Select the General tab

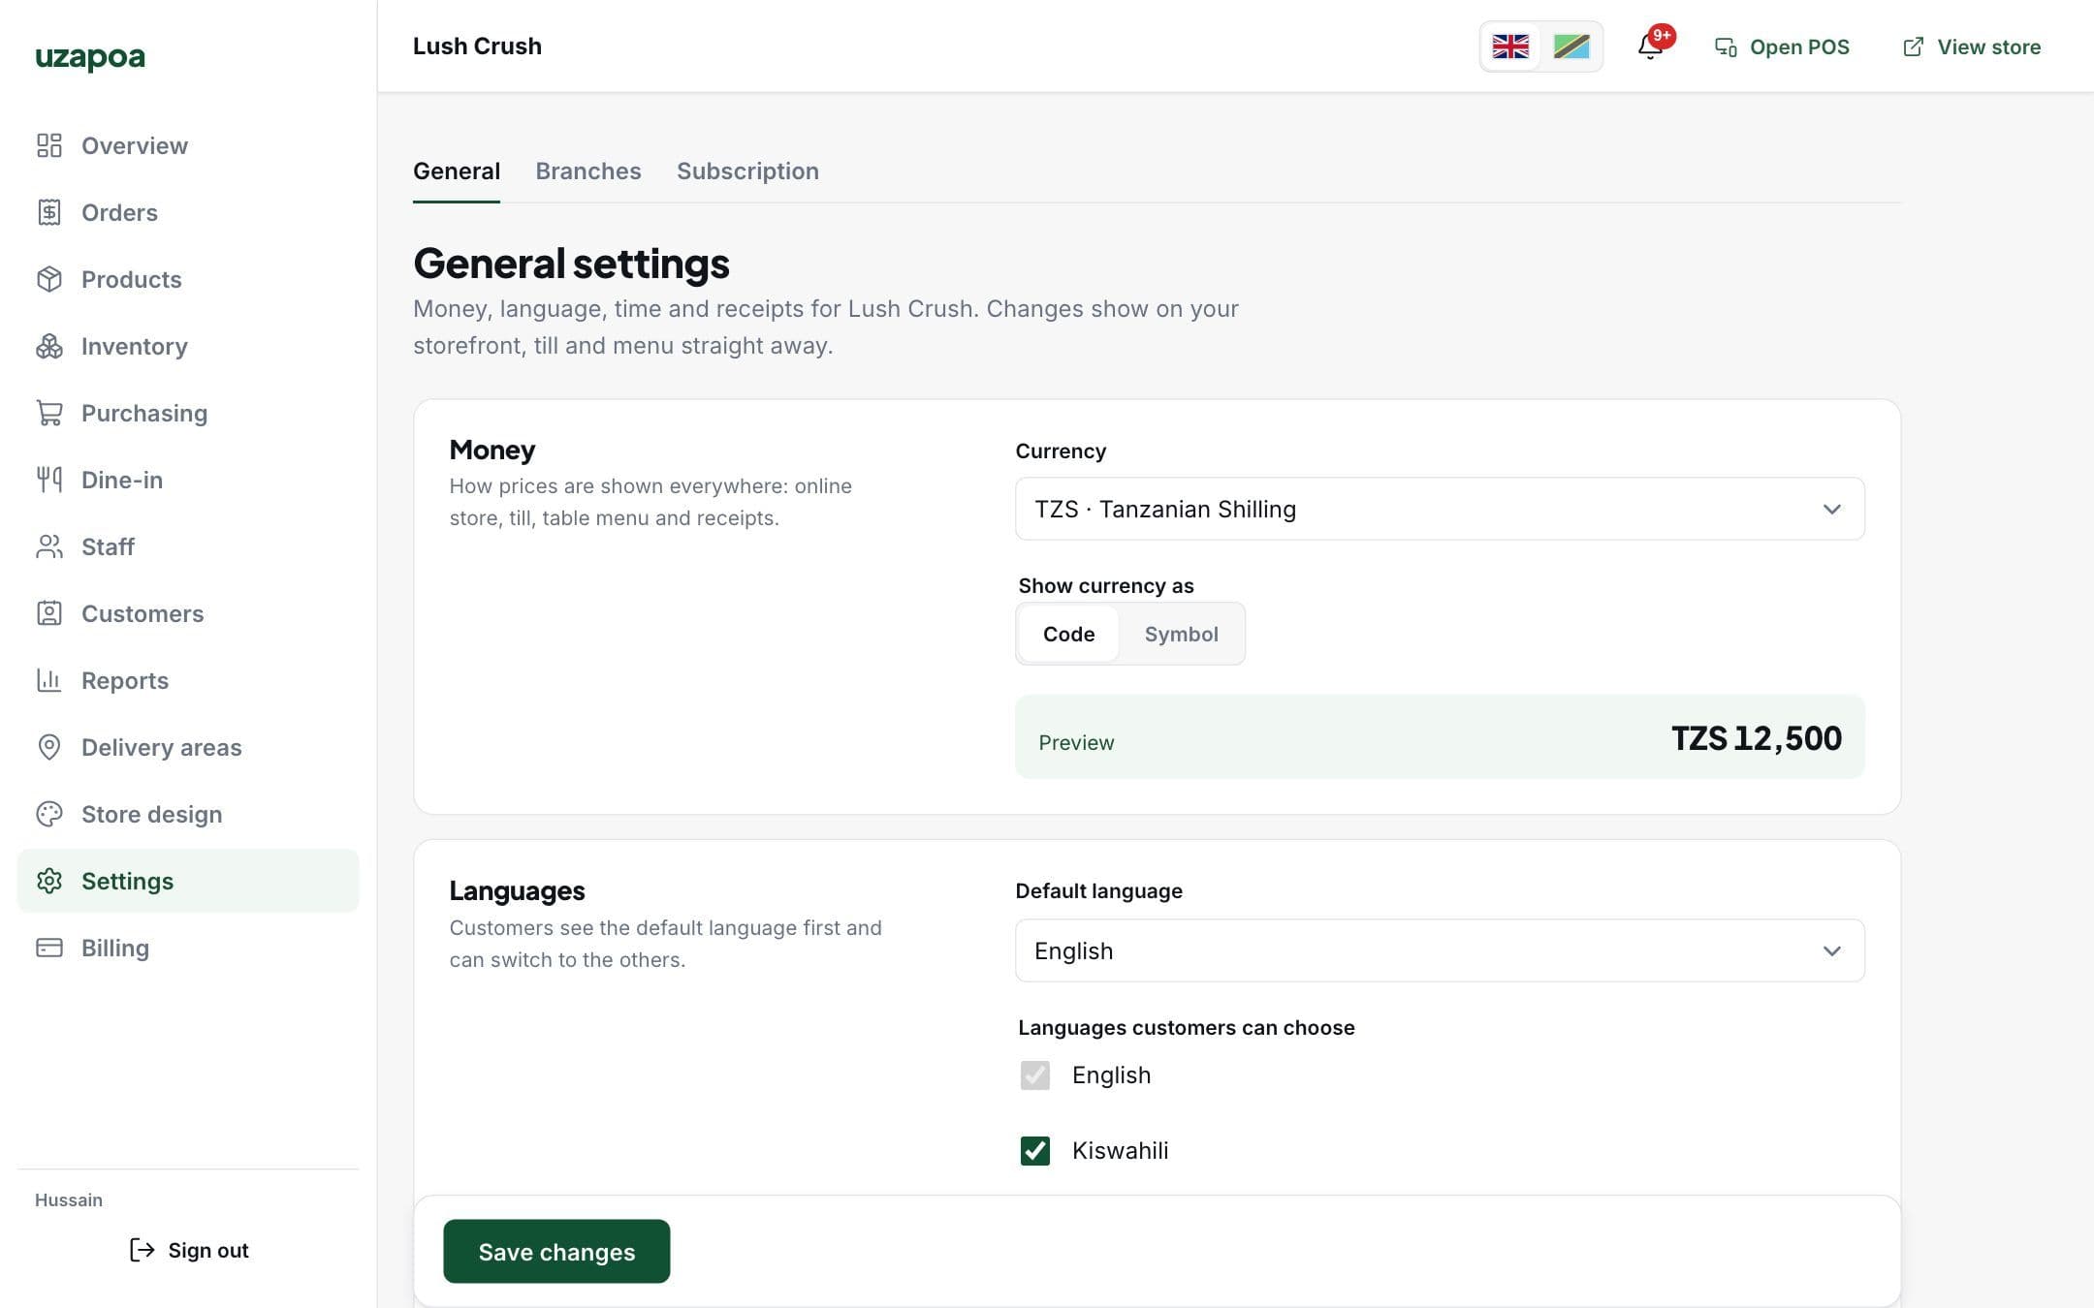[x=457, y=171]
